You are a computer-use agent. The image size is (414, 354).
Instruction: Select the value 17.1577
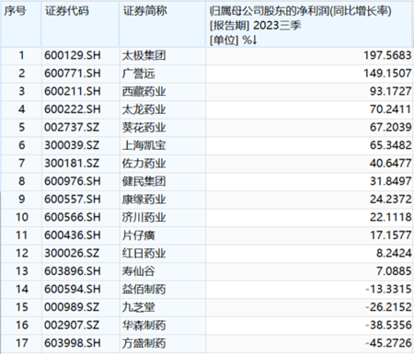(390, 235)
